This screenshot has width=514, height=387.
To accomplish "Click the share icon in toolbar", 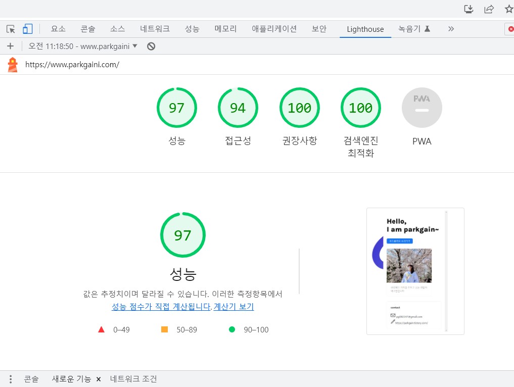I will click(489, 9).
